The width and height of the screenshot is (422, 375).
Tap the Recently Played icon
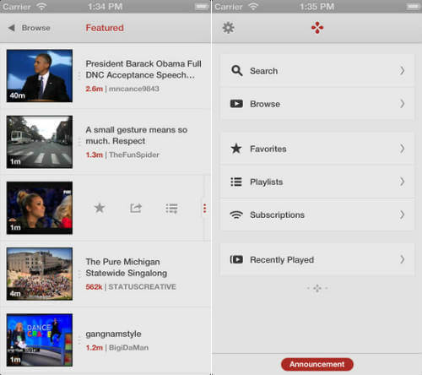coord(236,259)
